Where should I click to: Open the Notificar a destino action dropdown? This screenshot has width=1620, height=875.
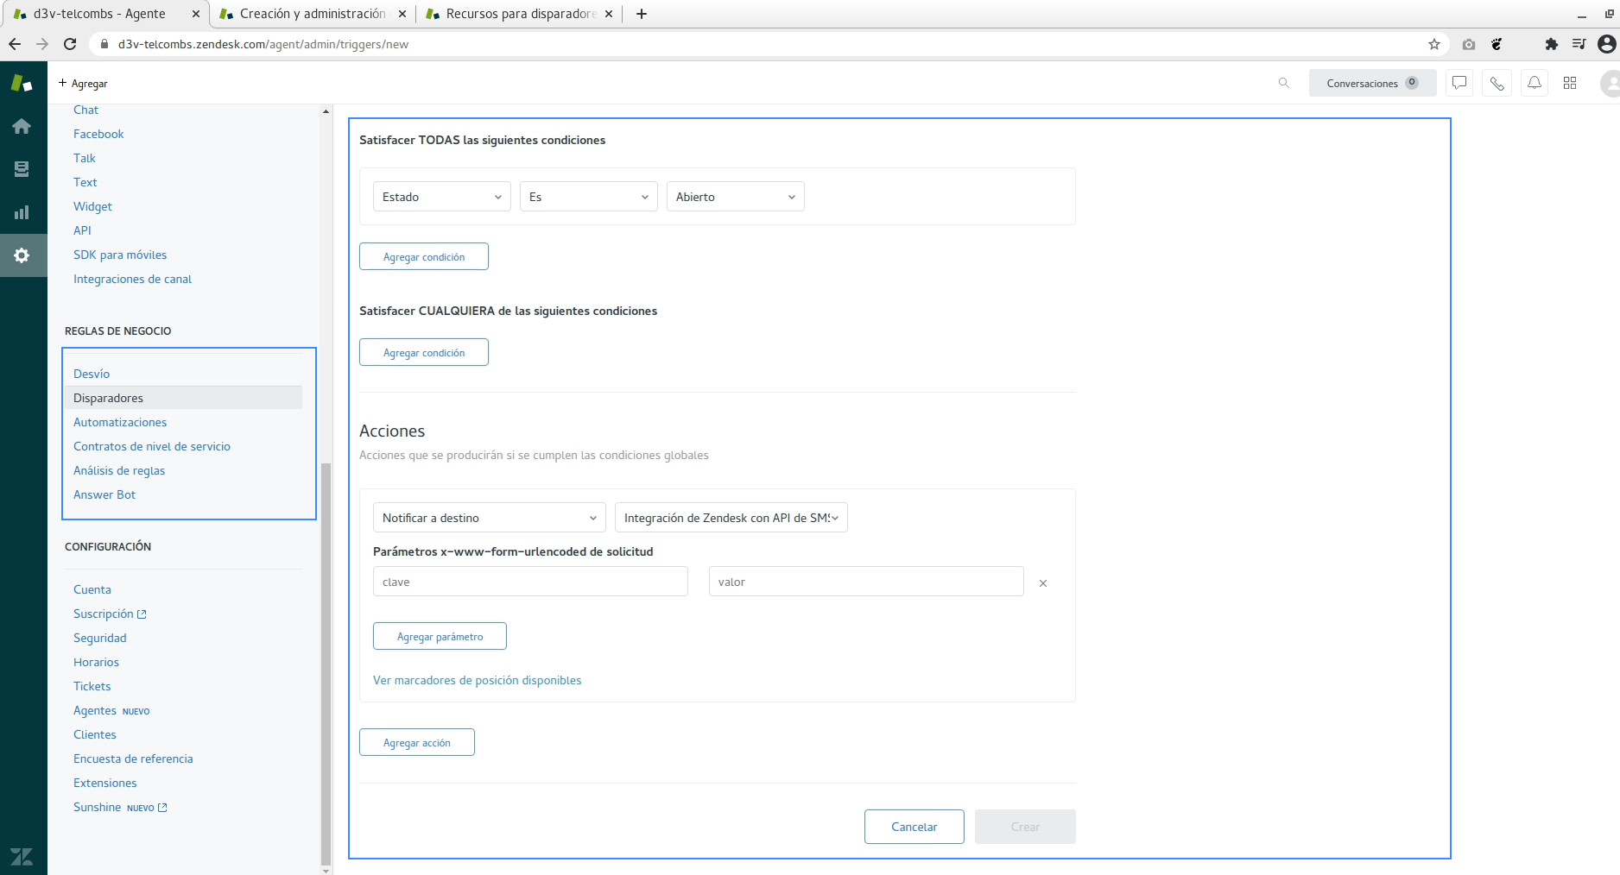pyautogui.click(x=490, y=518)
